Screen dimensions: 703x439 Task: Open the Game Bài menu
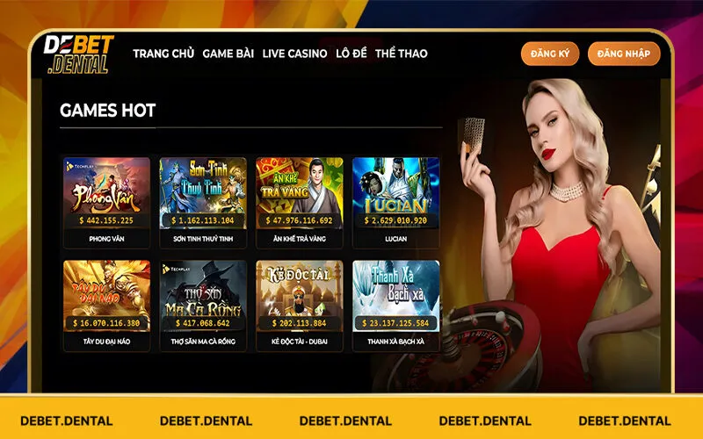228,54
